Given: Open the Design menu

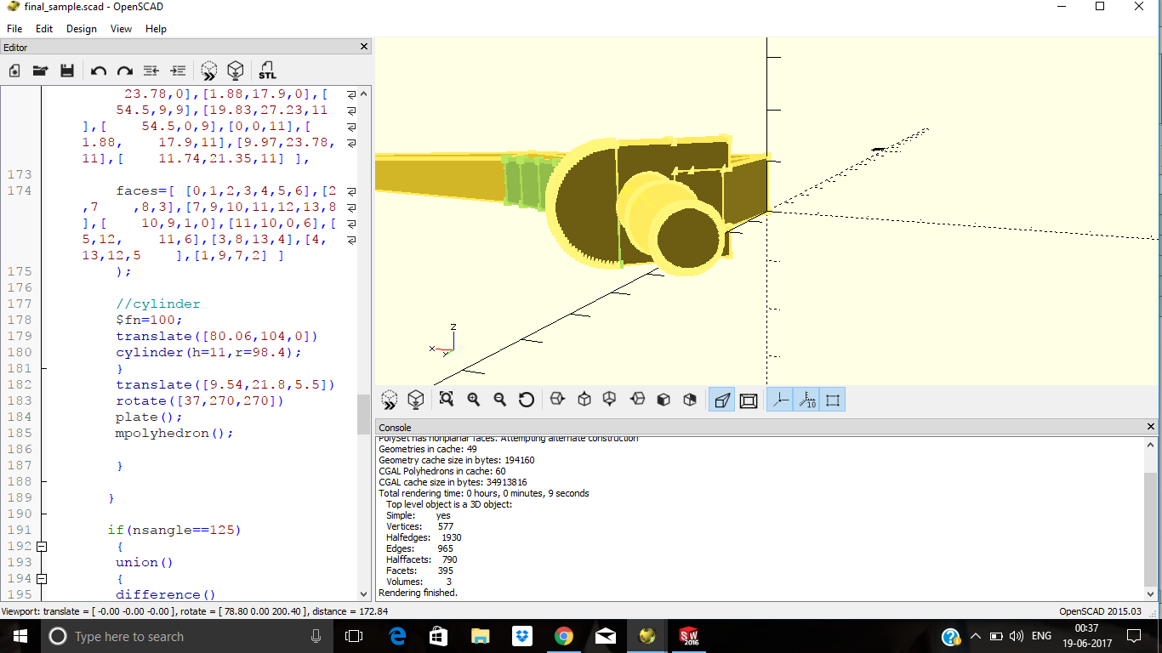Looking at the screenshot, I should click(81, 28).
